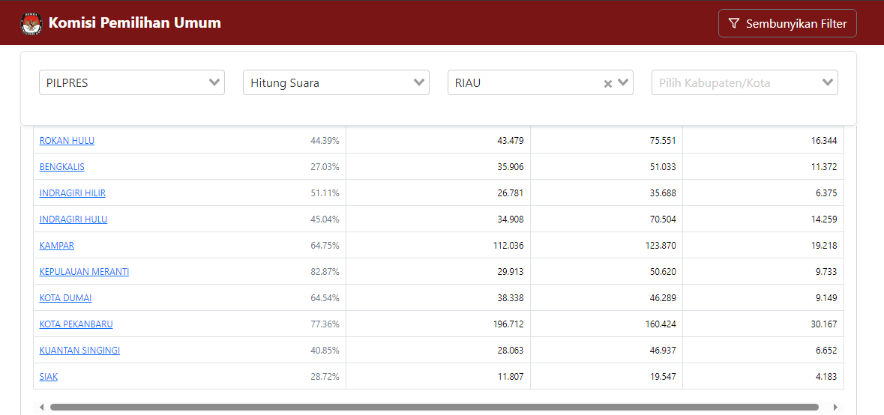884x415 pixels.
Task: Click the 196.712 cell in Kota Pekanbaru row
Action: (x=438, y=324)
